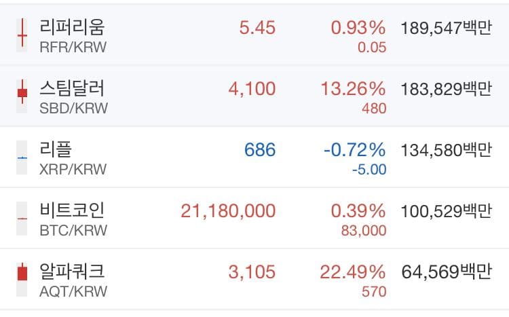Open the 리퍼리움 coin name
Viewport: 509px width, 317px height.
point(73,27)
